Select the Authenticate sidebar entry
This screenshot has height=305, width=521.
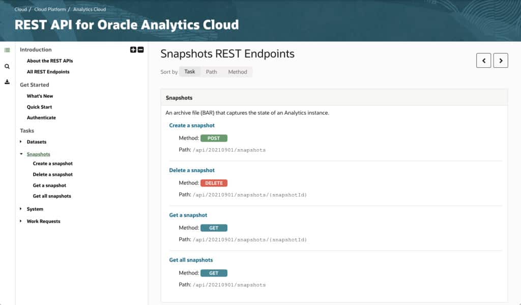[41, 118]
